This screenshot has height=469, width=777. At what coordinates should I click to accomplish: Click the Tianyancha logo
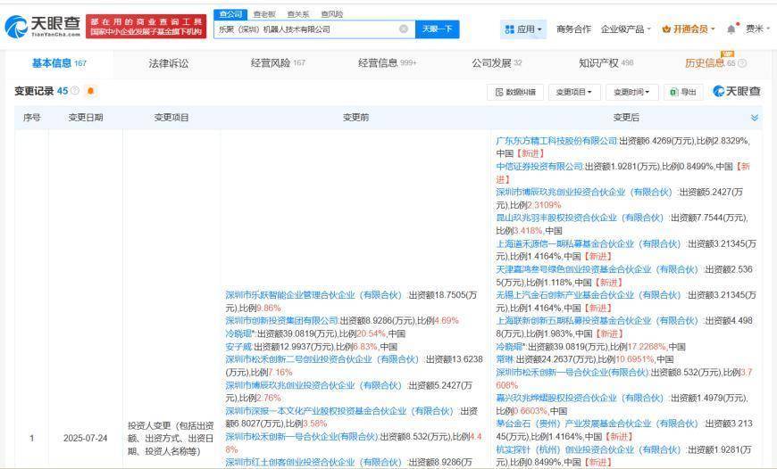(x=42, y=27)
